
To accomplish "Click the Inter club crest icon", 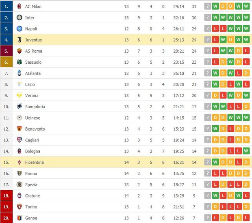I will [x=19, y=17].
